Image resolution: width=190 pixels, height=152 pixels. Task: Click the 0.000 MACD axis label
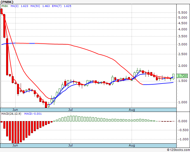click(183, 121)
